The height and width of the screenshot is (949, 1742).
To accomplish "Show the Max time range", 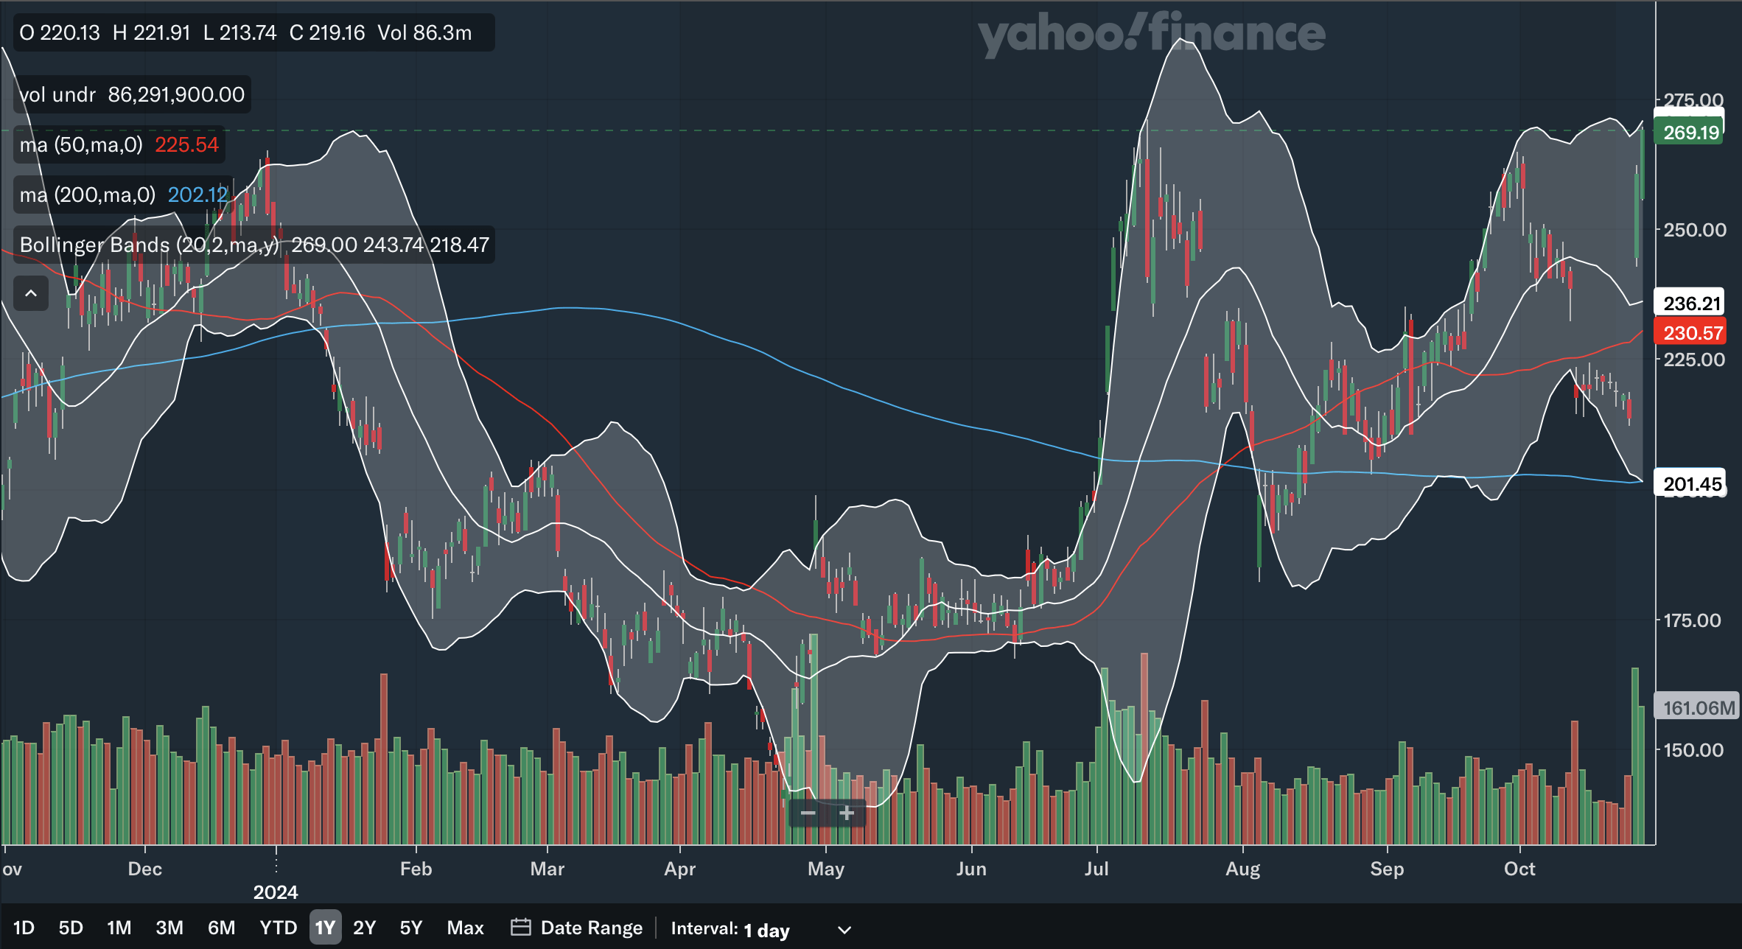I will click(465, 928).
